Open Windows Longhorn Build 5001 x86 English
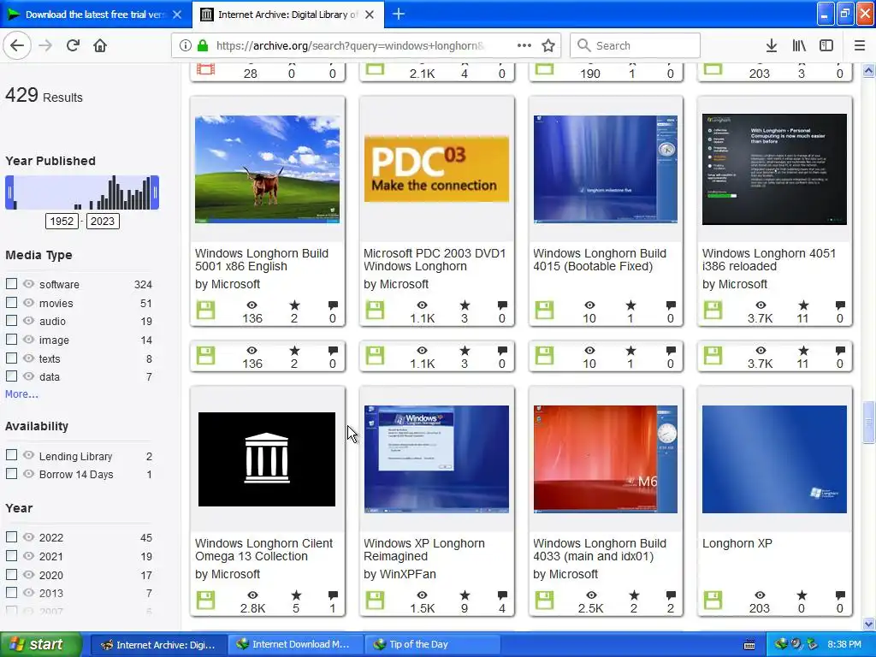876x657 pixels. click(262, 260)
